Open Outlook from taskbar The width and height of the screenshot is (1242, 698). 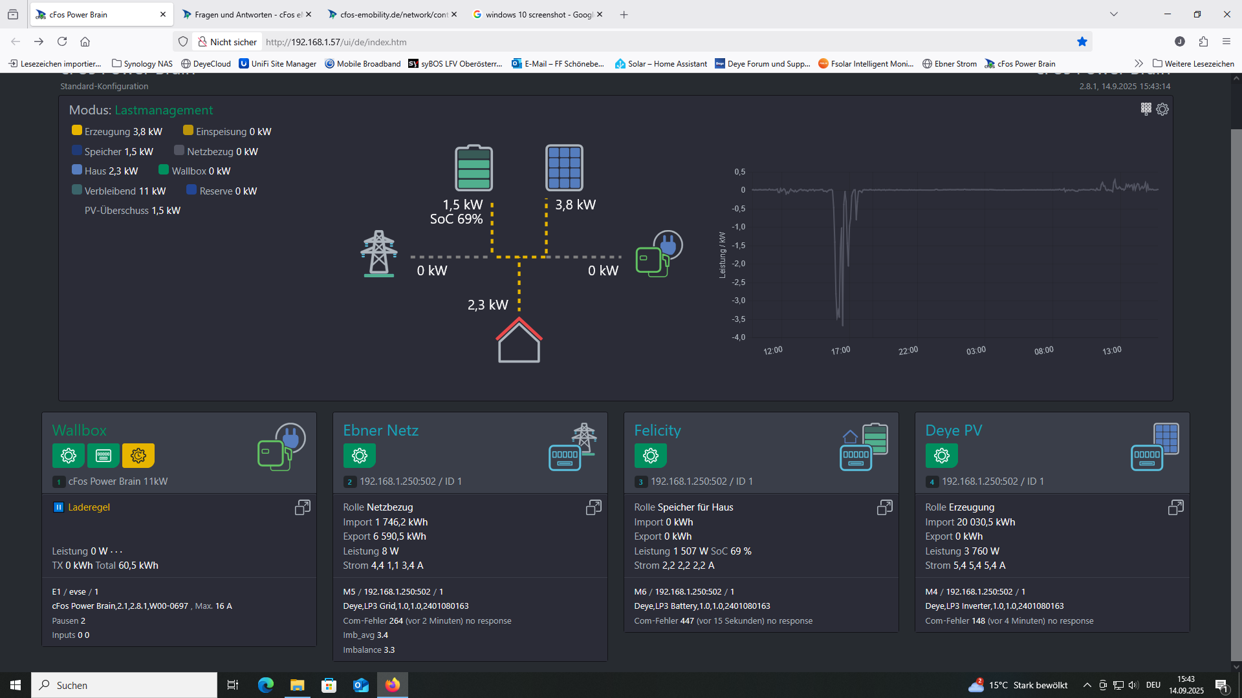click(x=361, y=685)
